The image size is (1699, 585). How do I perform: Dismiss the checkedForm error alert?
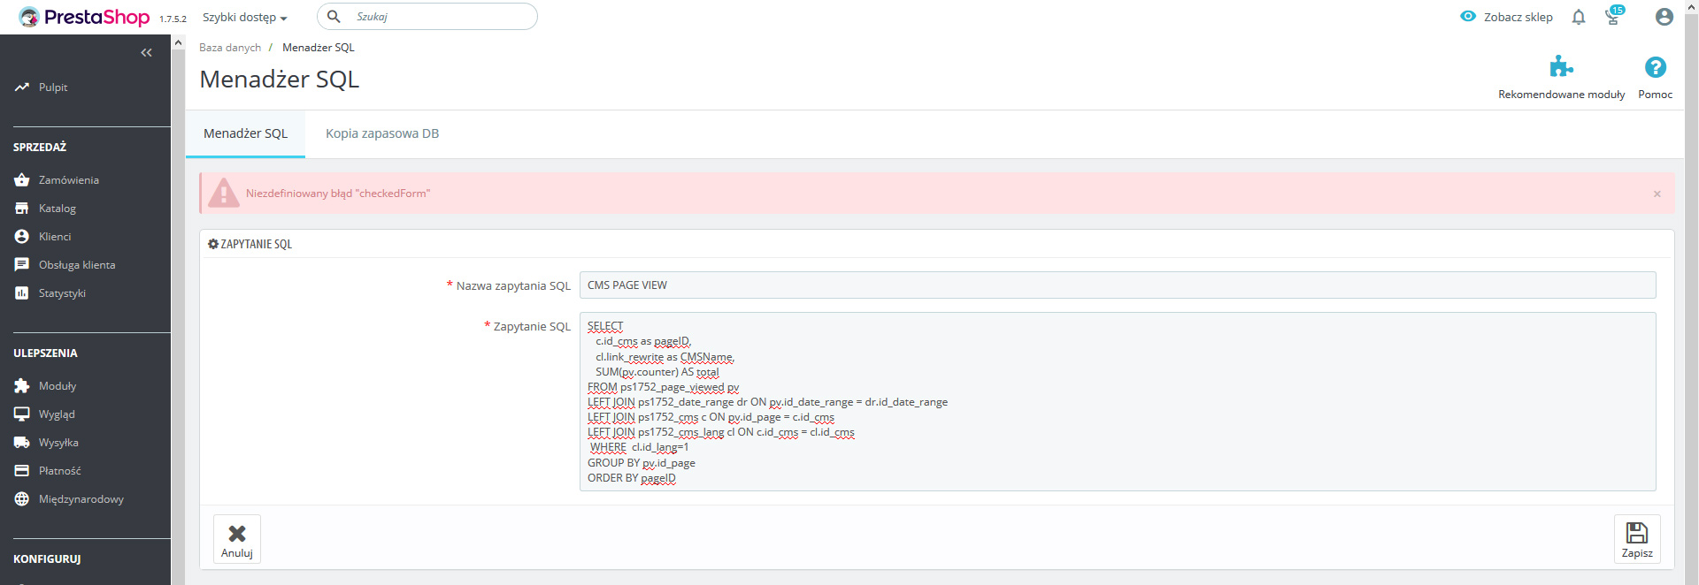(1657, 194)
